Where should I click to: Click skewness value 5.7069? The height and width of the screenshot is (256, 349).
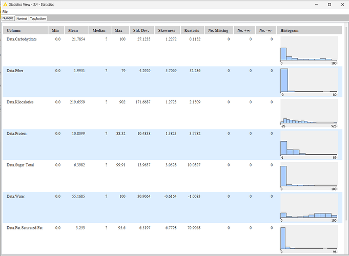pyautogui.click(x=171, y=71)
